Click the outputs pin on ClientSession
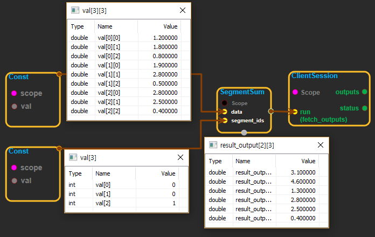375x237 pixels. point(365,92)
